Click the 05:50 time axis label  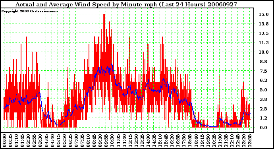(64, 141)
